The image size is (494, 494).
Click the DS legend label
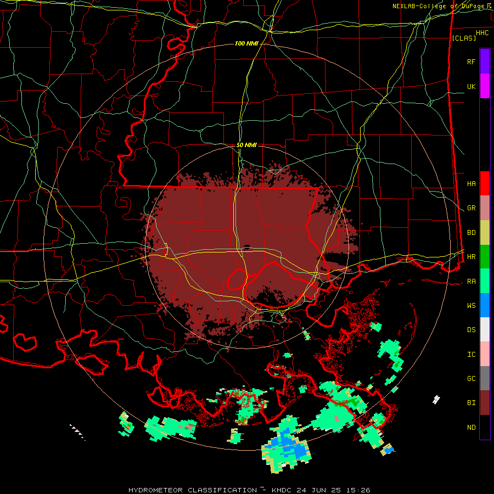point(471,330)
